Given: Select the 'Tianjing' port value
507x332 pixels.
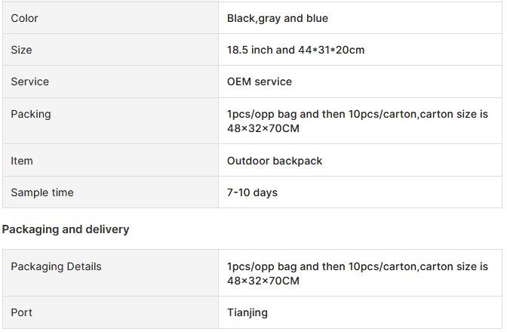Looking at the screenshot, I should pyautogui.click(x=247, y=313).
